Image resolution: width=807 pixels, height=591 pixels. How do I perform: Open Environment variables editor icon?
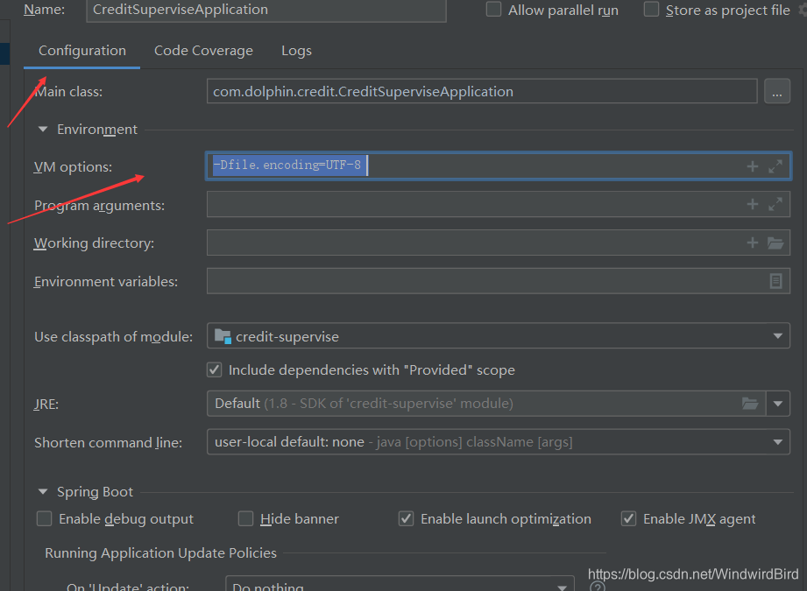tap(775, 281)
